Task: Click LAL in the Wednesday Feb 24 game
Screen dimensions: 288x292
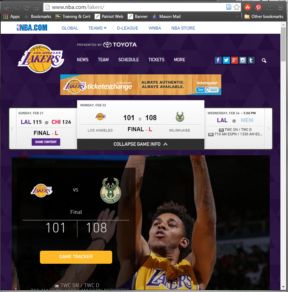Action: pyautogui.click(x=222, y=120)
